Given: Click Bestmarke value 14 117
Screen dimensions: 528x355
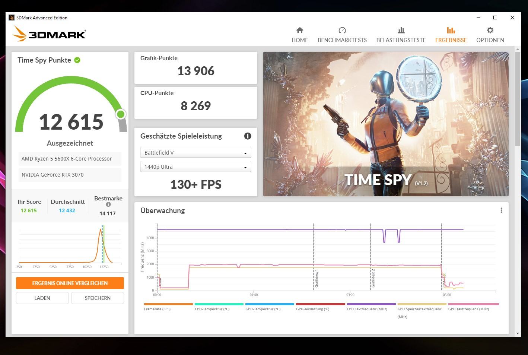Looking at the screenshot, I should click(x=108, y=213).
